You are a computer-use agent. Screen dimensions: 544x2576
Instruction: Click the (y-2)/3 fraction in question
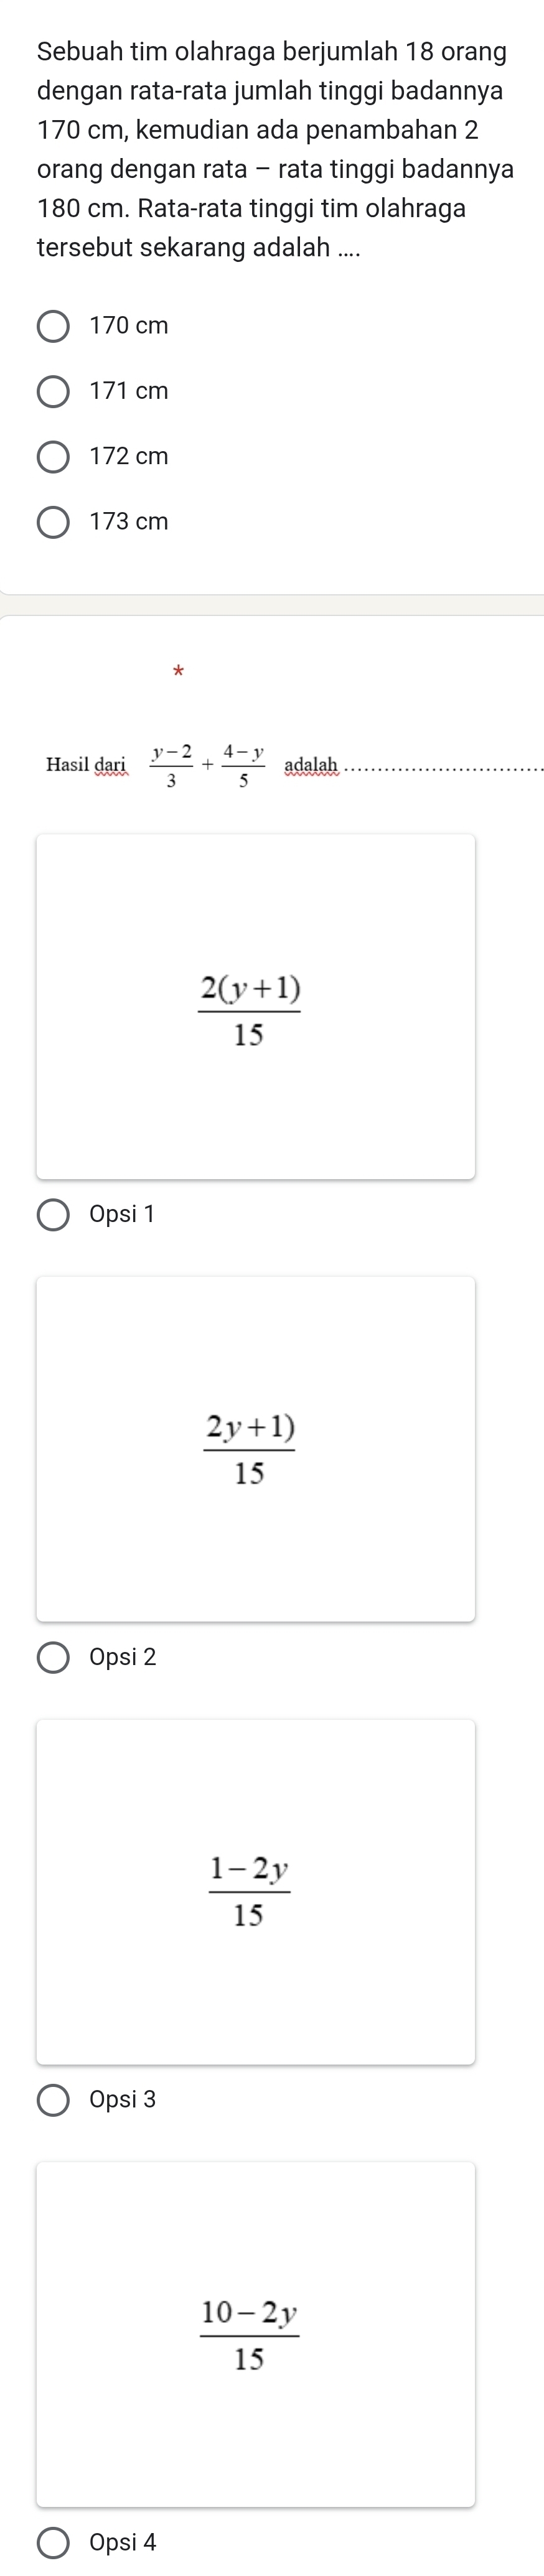[172, 766]
